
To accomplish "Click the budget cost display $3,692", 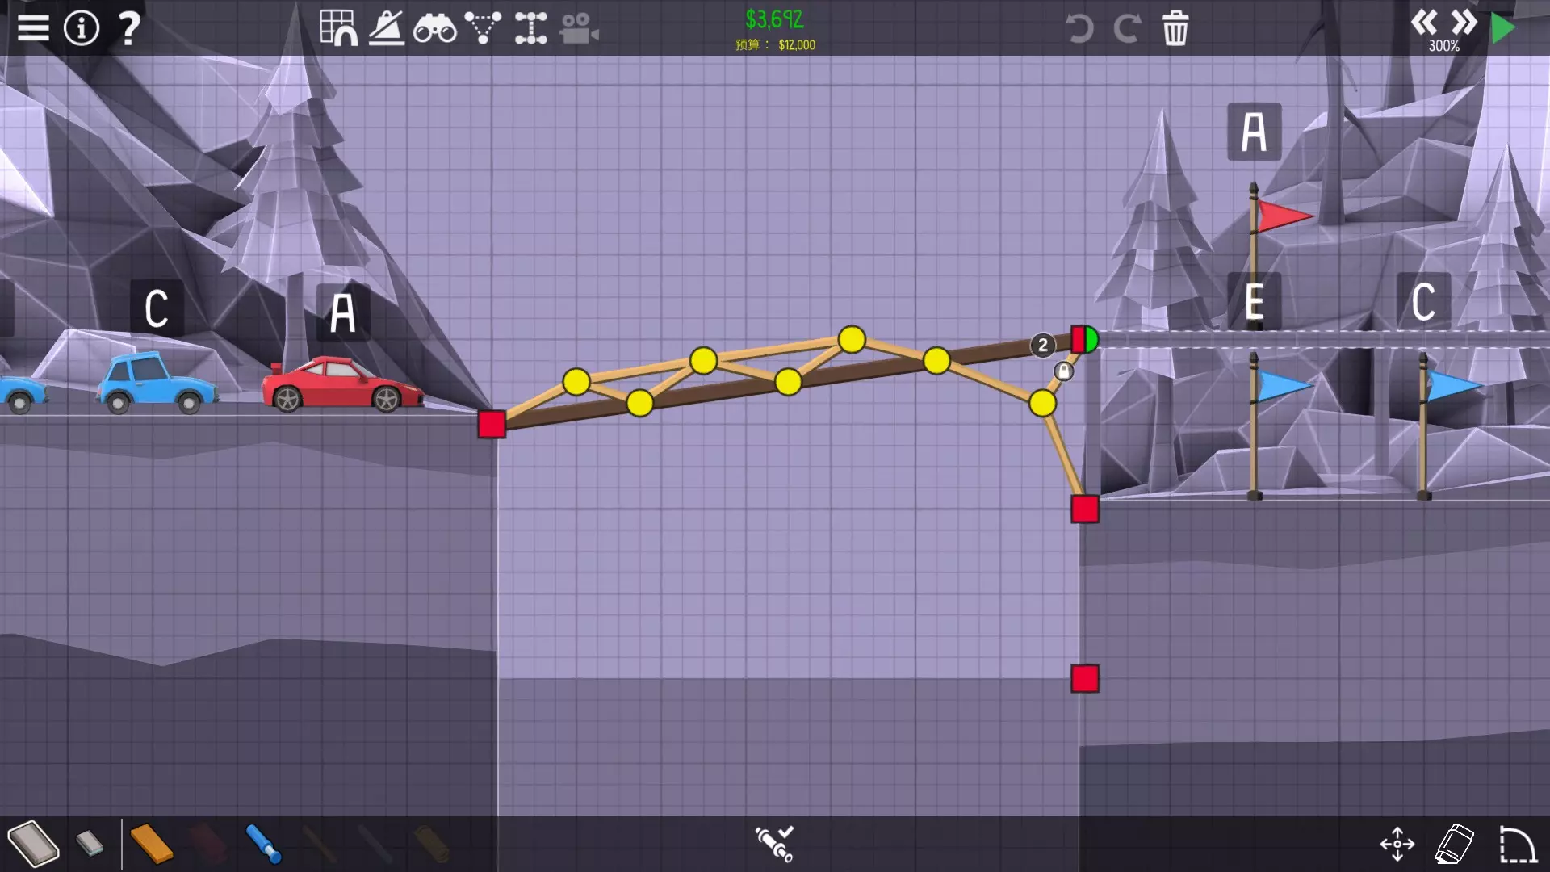I will (x=774, y=19).
